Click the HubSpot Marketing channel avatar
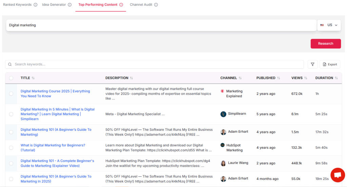This screenshot has width=347, height=187. 222,145
